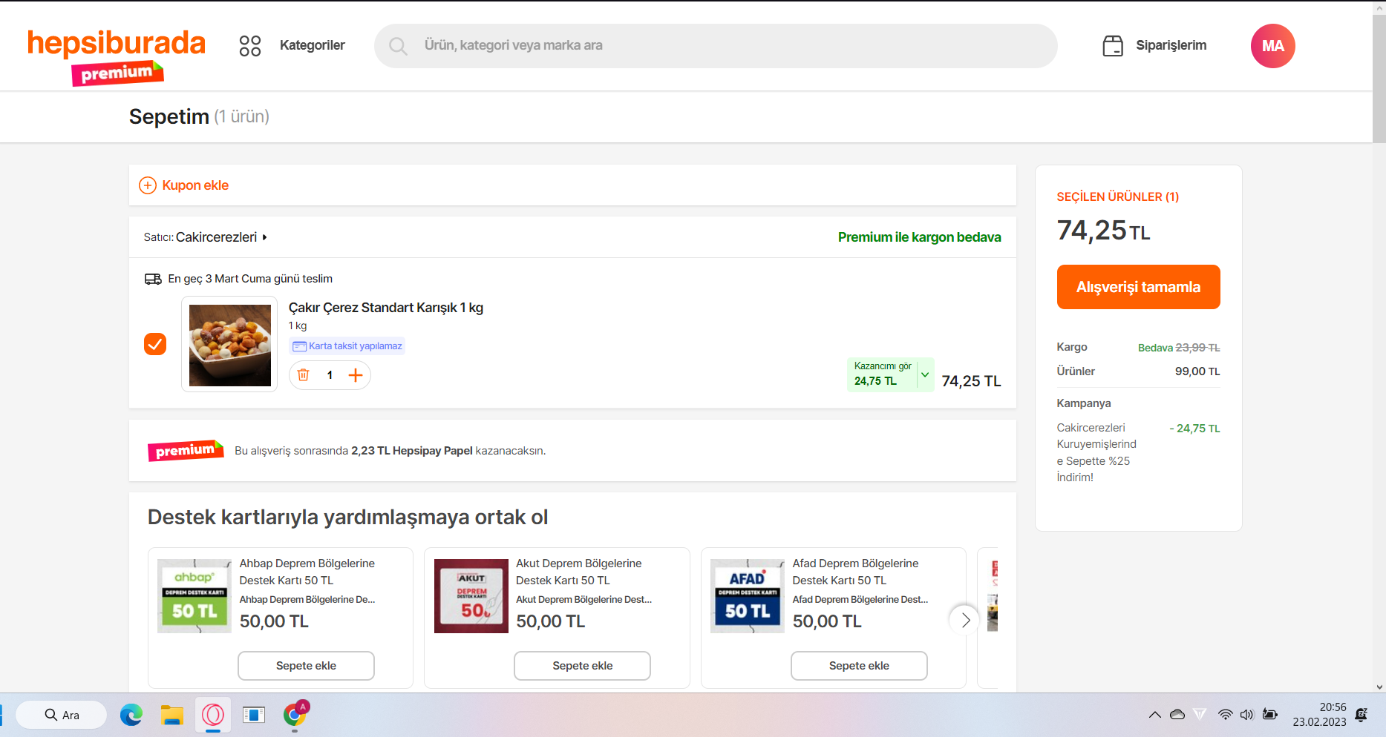This screenshot has width=1386, height=737.
Task: Click the delivery truck icon
Action: point(153,279)
